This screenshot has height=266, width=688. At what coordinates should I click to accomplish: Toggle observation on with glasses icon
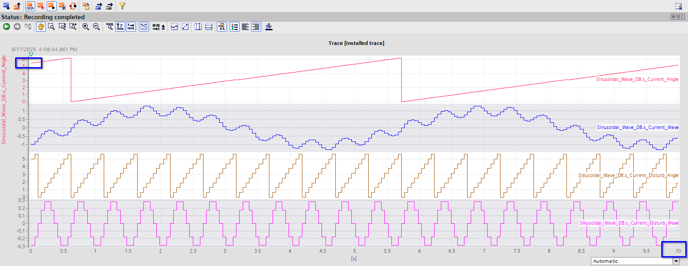[29, 6]
